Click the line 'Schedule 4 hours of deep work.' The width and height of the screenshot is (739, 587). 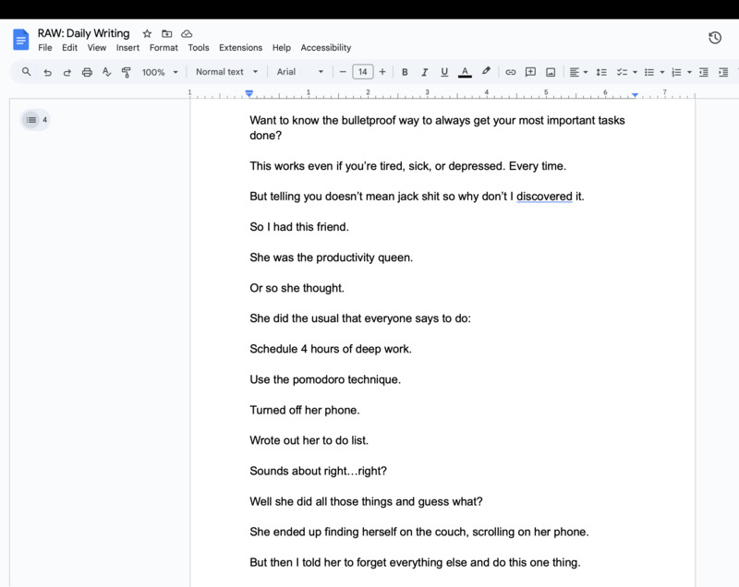tap(331, 349)
